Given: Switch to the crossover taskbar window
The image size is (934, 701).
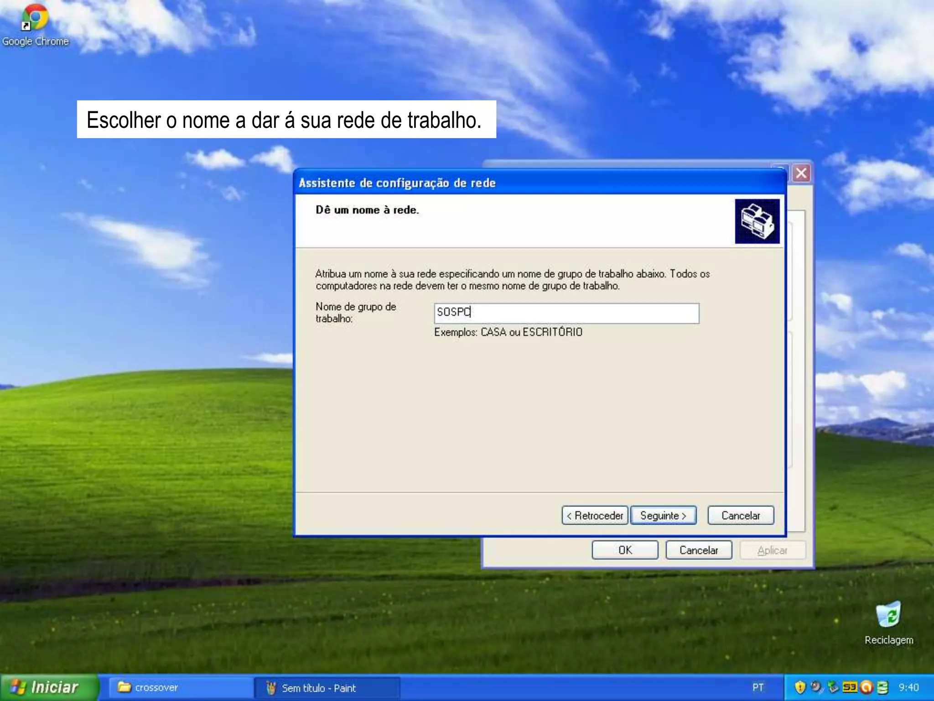Looking at the screenshot, I should click(180, 688).
